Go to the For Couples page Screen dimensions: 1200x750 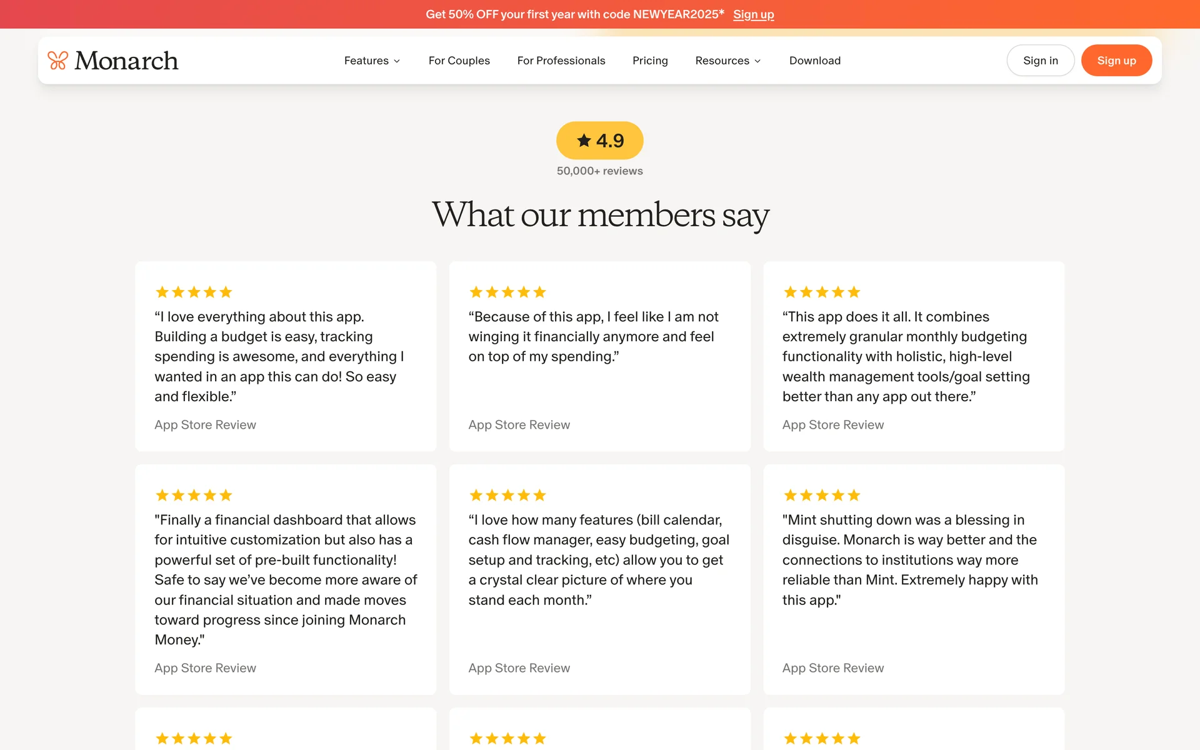pos(459,61)
